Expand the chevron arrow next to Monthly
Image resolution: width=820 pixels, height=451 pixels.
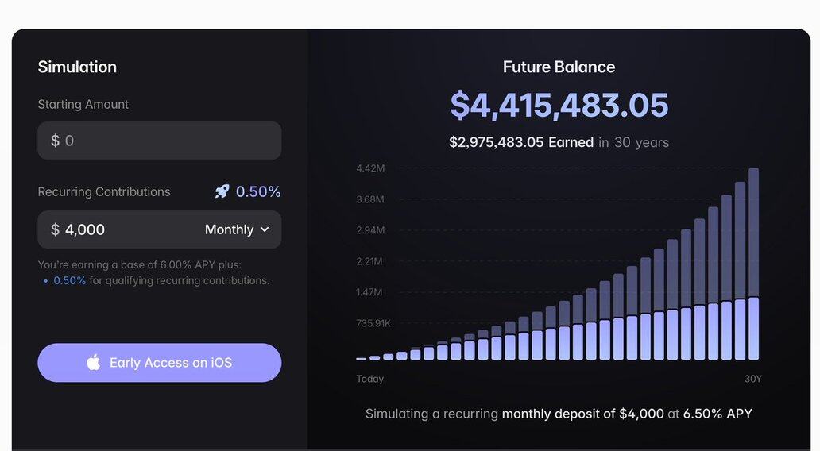coord(265,229)
